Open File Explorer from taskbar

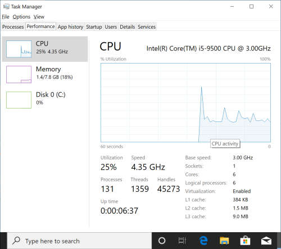224,241
